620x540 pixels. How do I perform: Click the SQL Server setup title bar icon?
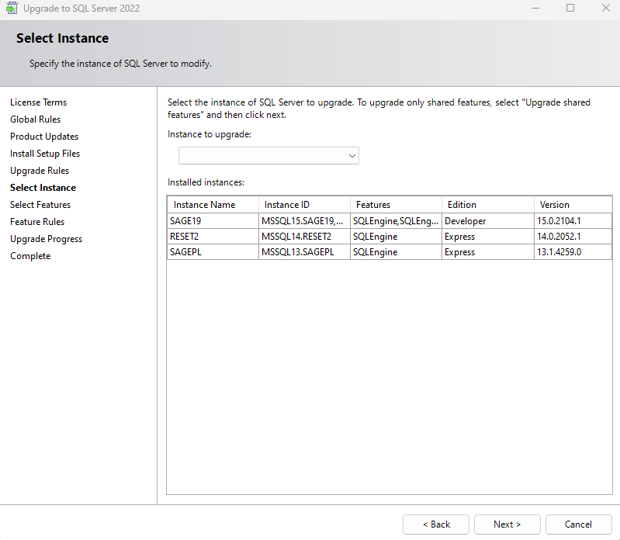click(12, 8)
